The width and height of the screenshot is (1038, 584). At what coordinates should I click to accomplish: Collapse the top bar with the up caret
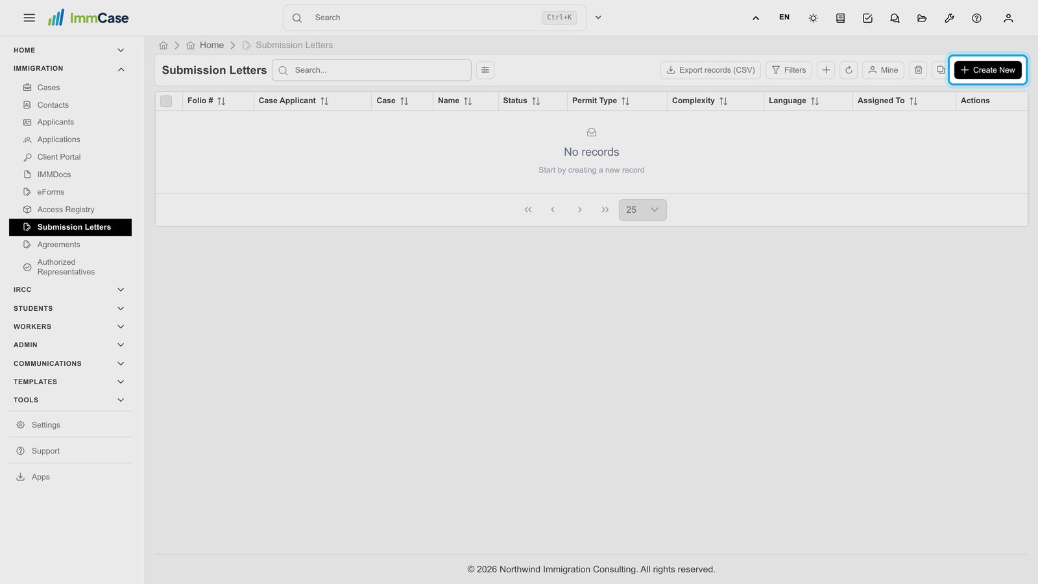click(756, 18)
